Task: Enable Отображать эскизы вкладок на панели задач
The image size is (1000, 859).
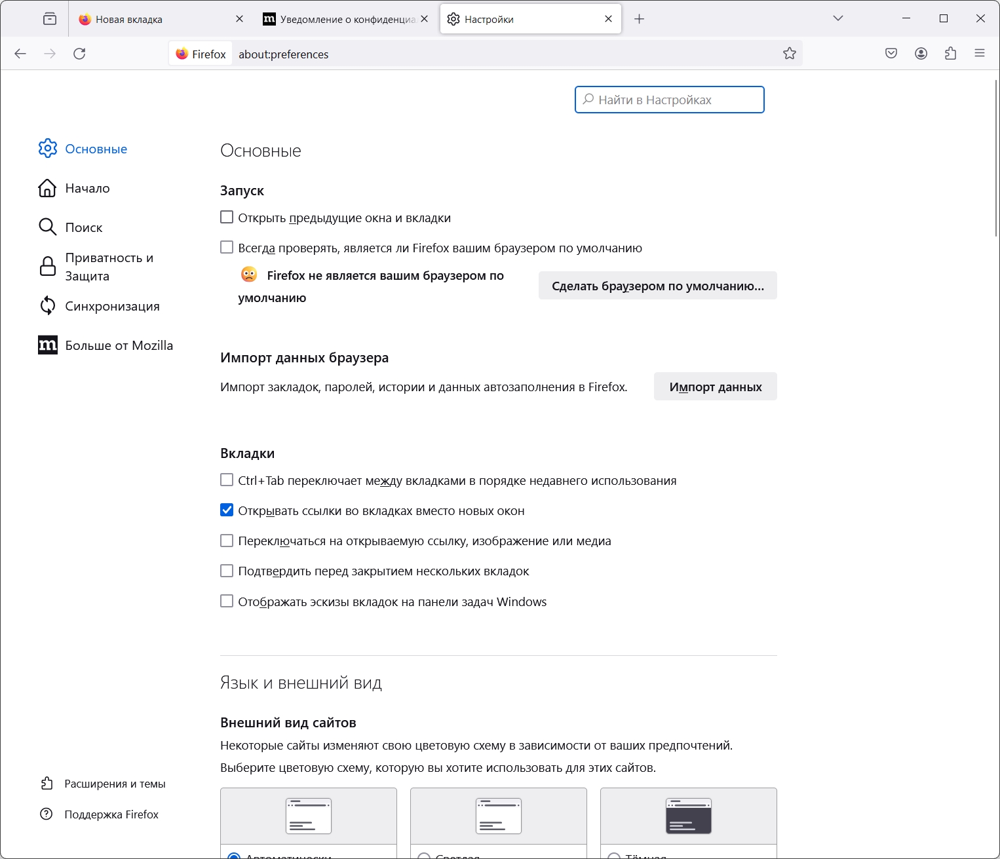Action: (227, 601)
